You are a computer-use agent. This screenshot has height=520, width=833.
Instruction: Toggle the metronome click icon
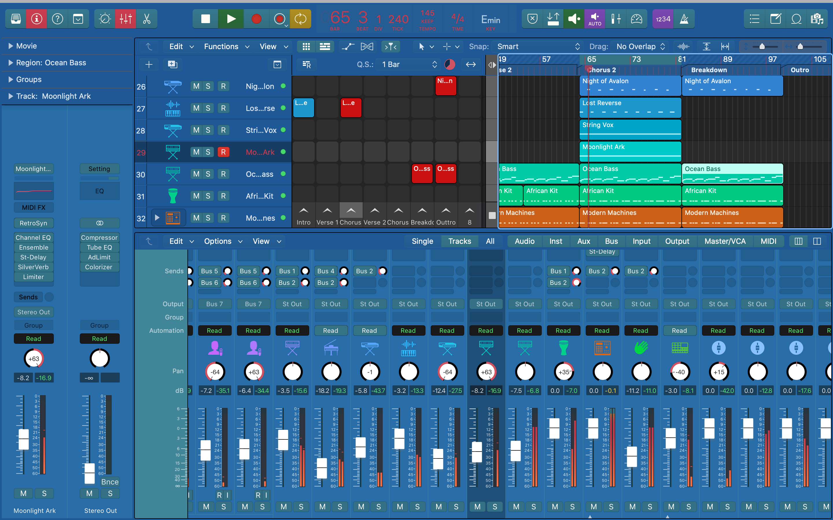pyautogui.click(x=684, y=19)
